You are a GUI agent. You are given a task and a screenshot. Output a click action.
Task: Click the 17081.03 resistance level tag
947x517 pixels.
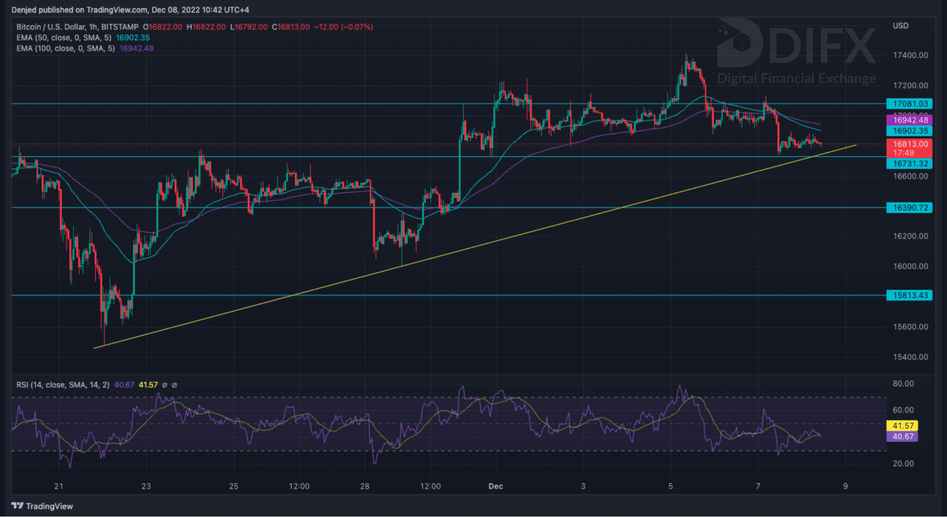(x=909, y=104)
